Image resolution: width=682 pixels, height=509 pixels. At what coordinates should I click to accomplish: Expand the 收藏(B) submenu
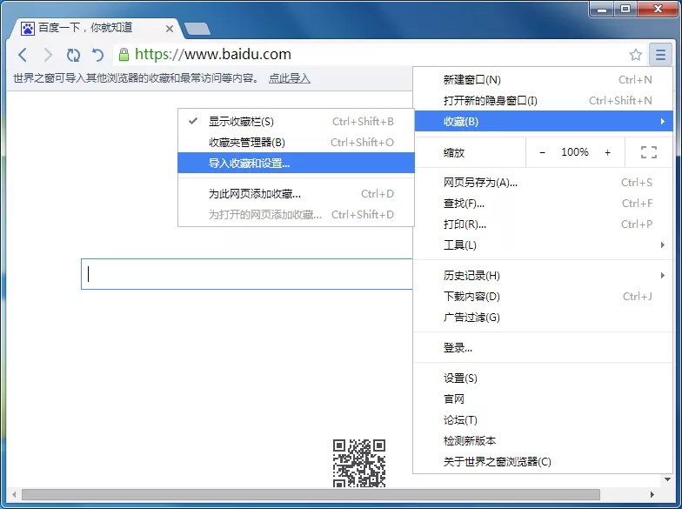pyautogui.click(x=544, y=122)
